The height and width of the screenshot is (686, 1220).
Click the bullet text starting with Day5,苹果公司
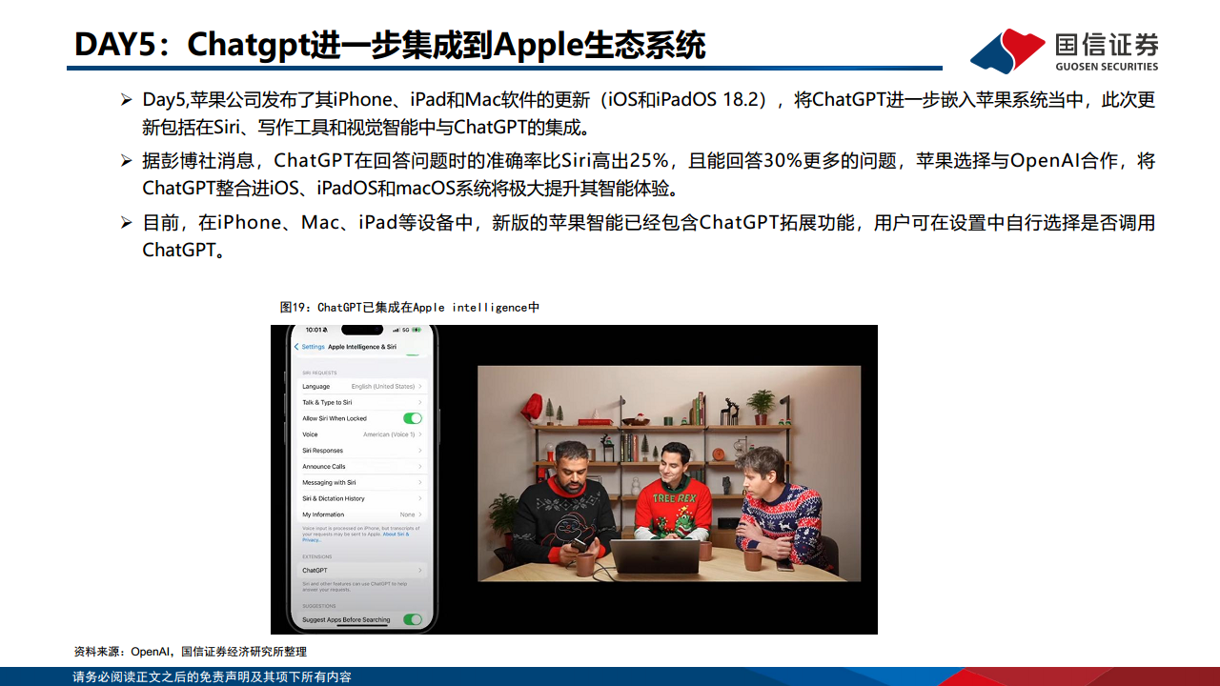pos(649,112)
